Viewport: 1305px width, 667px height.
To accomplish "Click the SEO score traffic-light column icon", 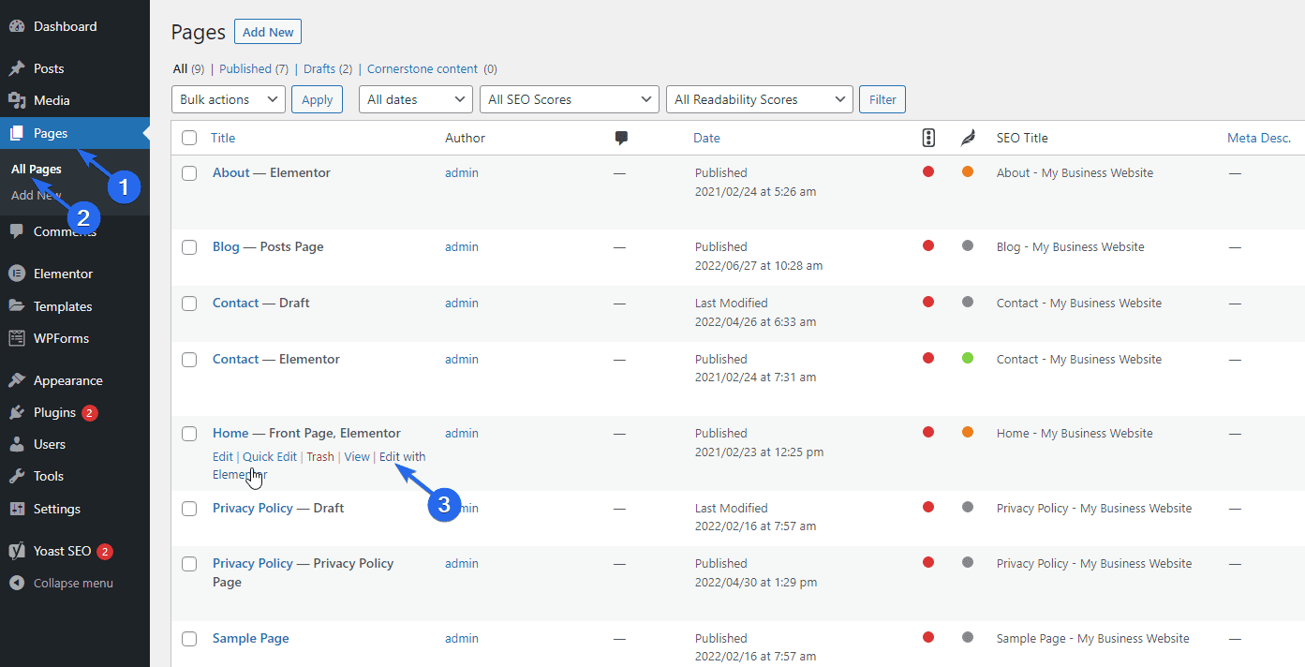I will (928, 138).
